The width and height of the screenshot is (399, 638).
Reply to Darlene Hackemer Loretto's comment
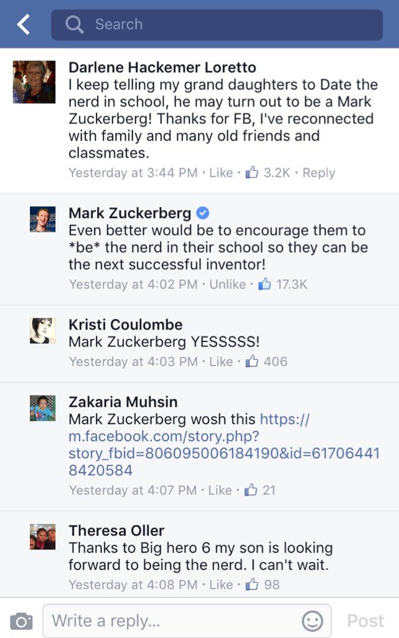(319, 173)
